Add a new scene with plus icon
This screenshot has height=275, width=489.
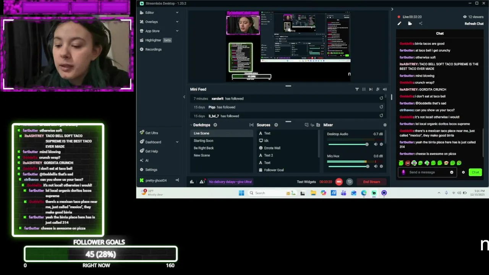pyautogui.click(x=215, y=125)
